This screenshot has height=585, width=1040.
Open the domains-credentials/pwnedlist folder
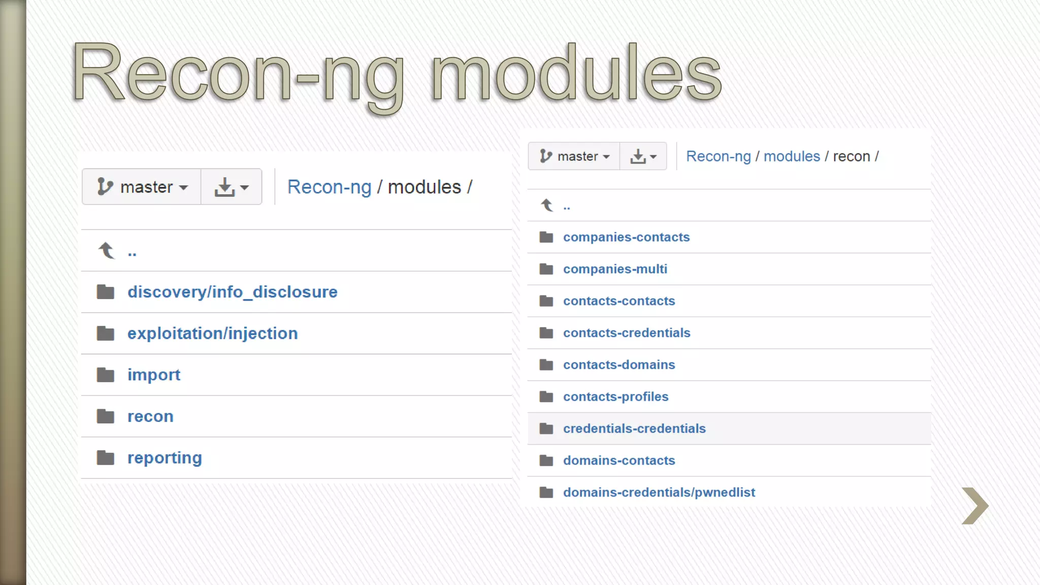pos(659,492)
